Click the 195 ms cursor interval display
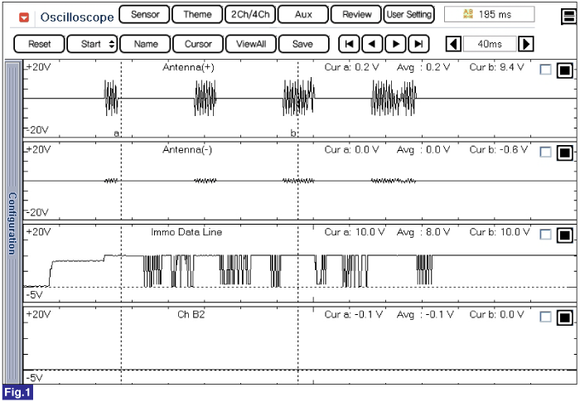 click(x=490, y=14)
